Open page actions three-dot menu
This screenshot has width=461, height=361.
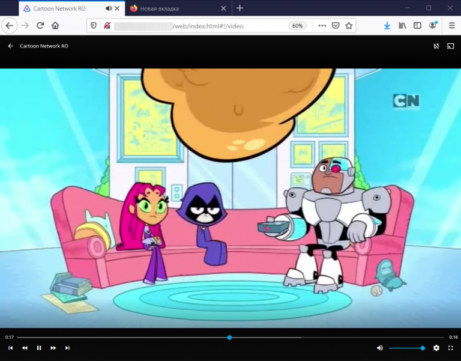coord(322,26)
